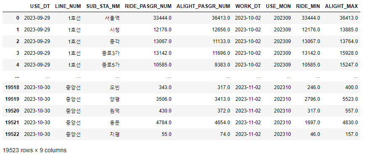
Task: Click the USE_DT column header
Action: tap(40, 6)
